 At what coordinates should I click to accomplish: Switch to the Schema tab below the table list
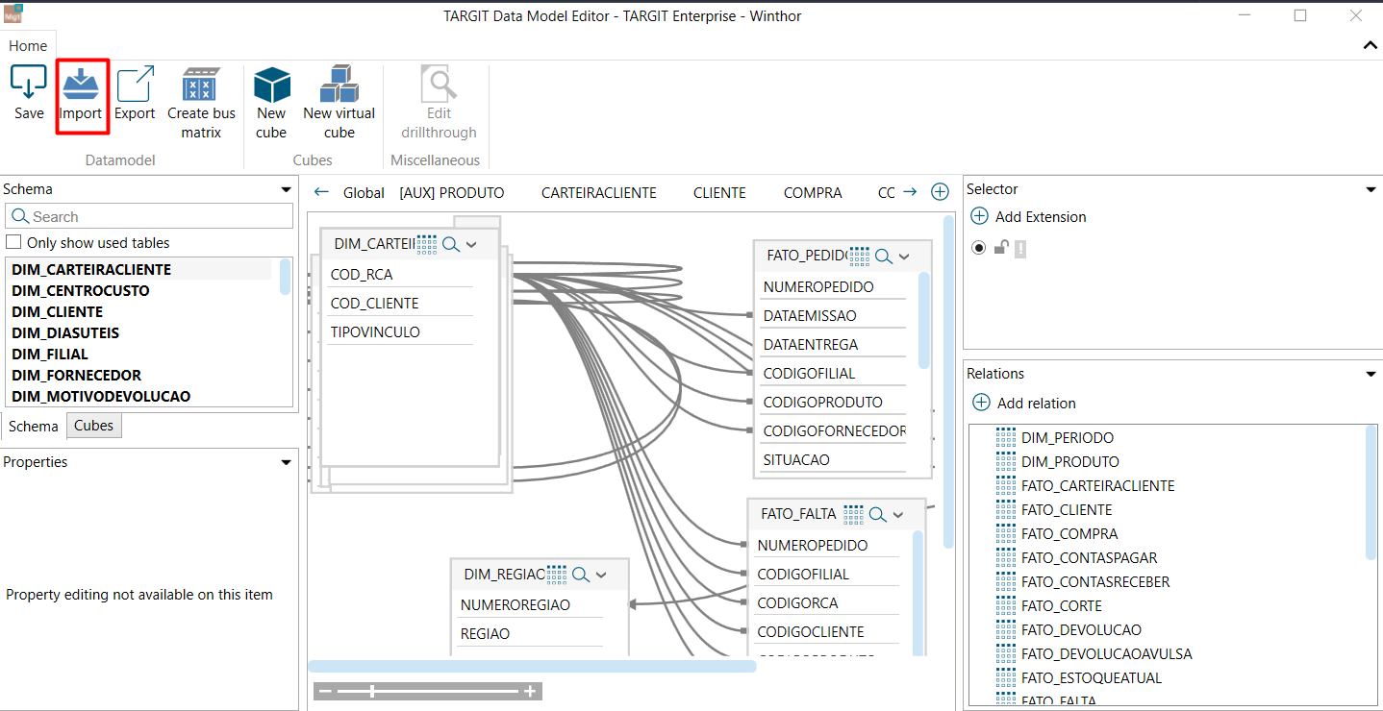(x=34, y=426)
